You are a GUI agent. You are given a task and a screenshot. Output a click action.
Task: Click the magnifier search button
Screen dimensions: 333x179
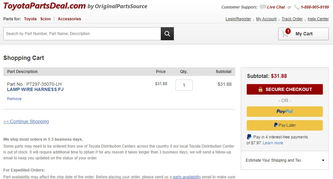[167, 34]
